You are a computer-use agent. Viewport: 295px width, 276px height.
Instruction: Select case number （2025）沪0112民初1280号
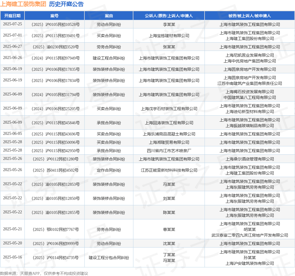tap(56, 159)
